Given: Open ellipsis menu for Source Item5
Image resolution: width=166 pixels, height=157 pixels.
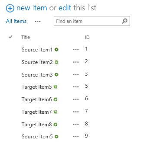Looking at the screenshot, I should pyautogui.click(x=76, y=137).
